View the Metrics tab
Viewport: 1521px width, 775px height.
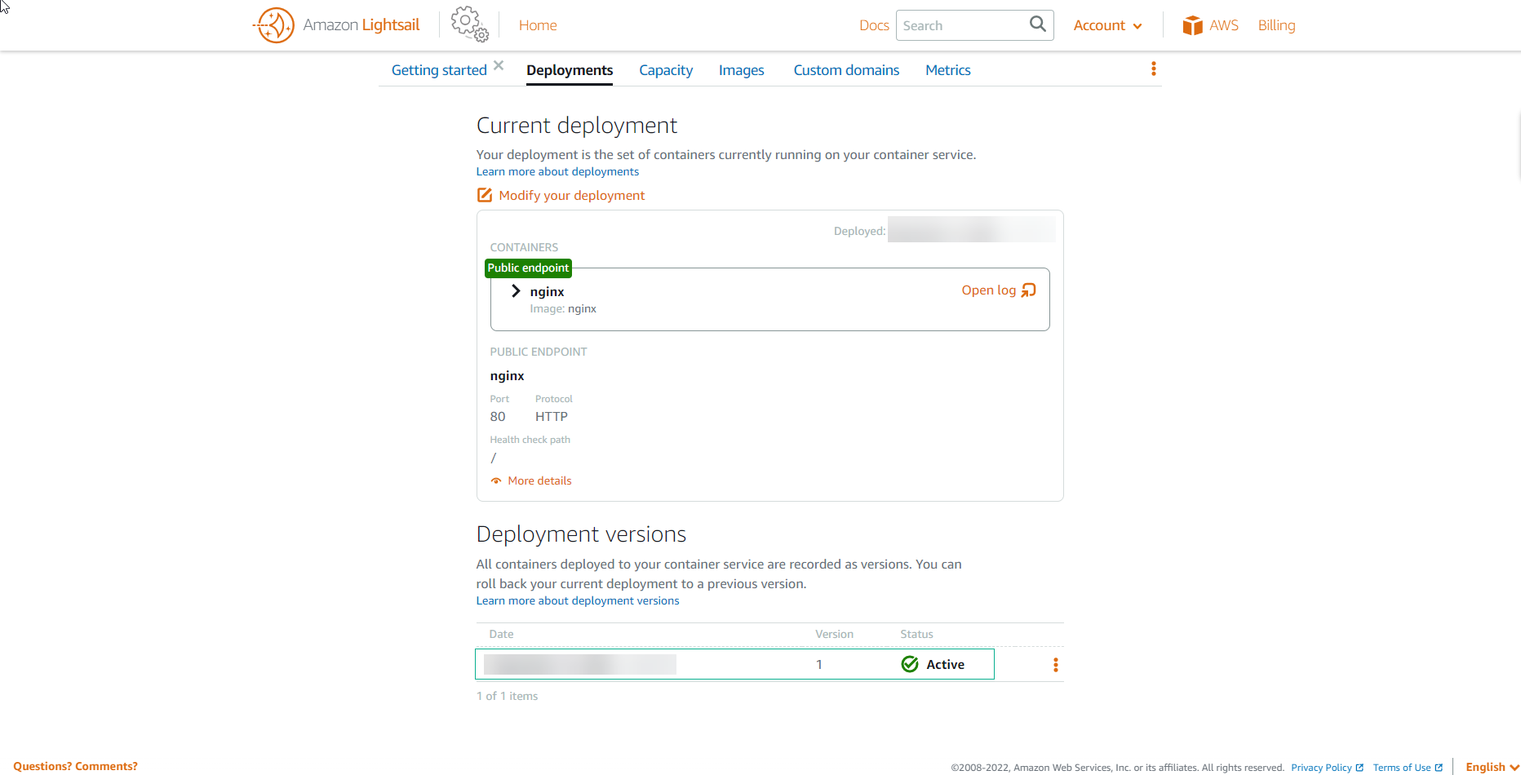(947, 70)
